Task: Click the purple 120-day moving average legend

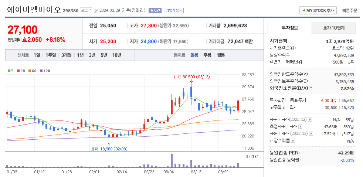Action: tap(45, 71)
